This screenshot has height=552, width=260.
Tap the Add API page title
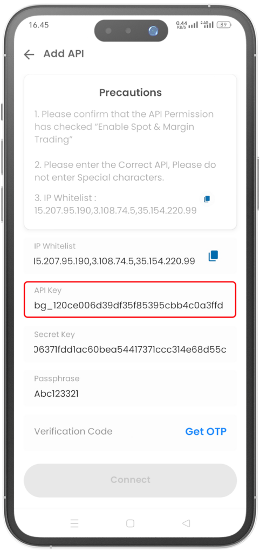click(64, 54)
